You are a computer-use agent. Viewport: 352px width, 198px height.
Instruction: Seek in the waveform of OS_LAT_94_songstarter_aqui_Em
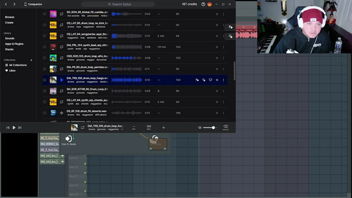coord(127,36)
